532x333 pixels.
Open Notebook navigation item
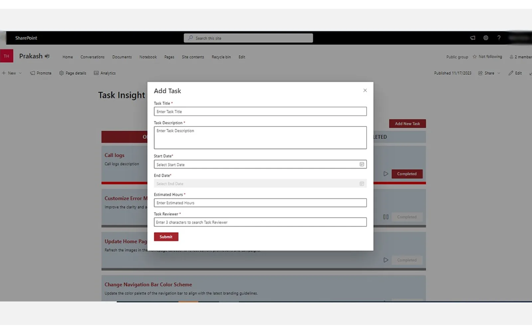pos(148,57)
